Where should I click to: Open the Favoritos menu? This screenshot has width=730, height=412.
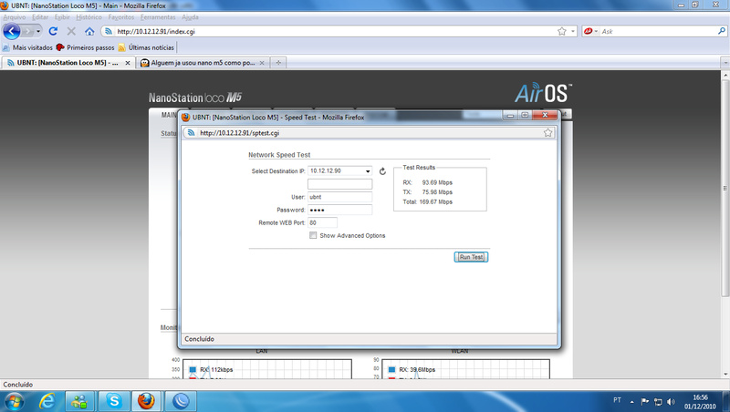(121, 17)
